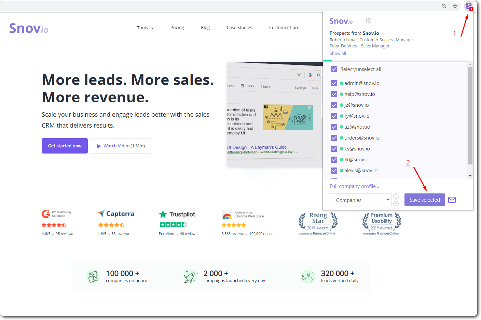This screenshot has width=481, height=320.
Task: Uncheck admin@snov.io email
Action: tap(334, 83)
